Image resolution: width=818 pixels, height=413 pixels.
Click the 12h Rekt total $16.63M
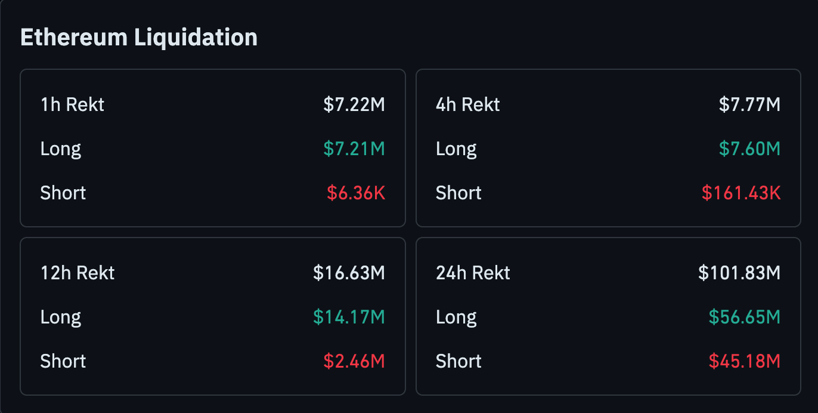click(x=349, y=273)
